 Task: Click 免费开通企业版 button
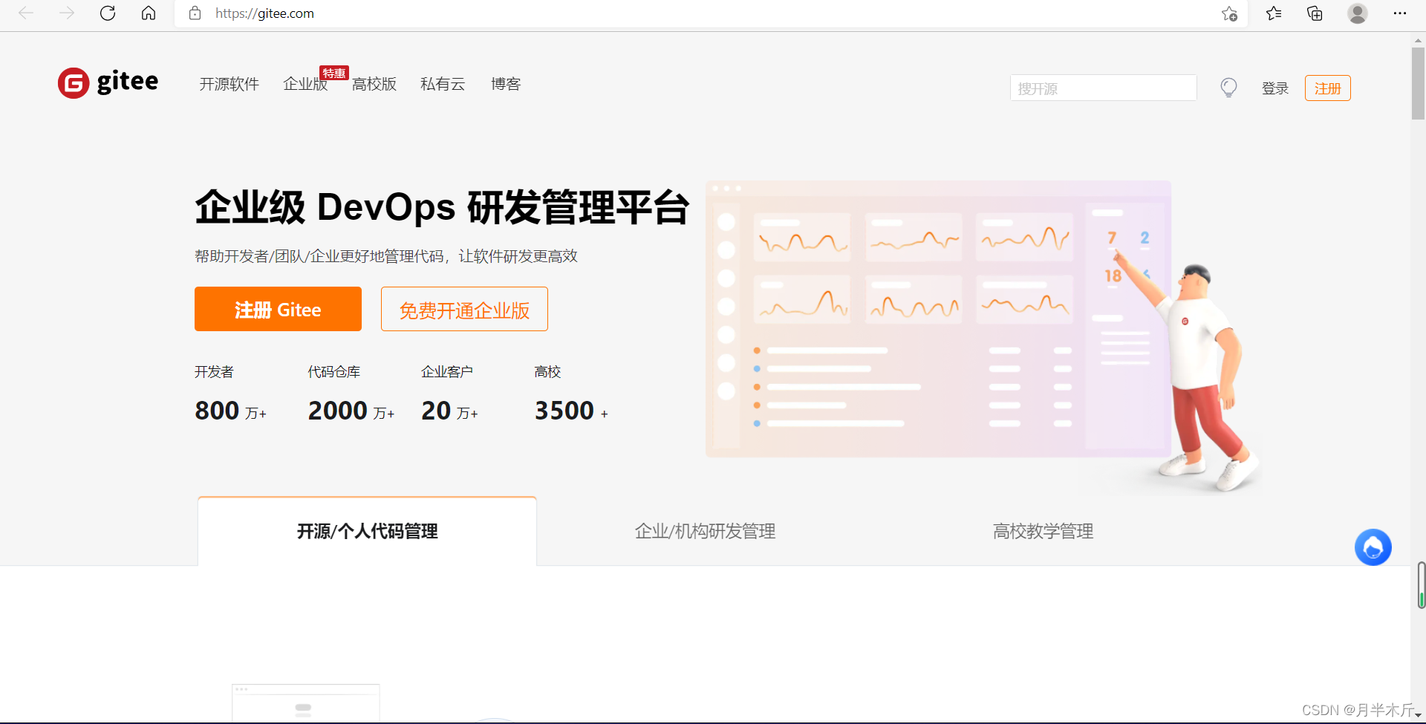(464, 309)
